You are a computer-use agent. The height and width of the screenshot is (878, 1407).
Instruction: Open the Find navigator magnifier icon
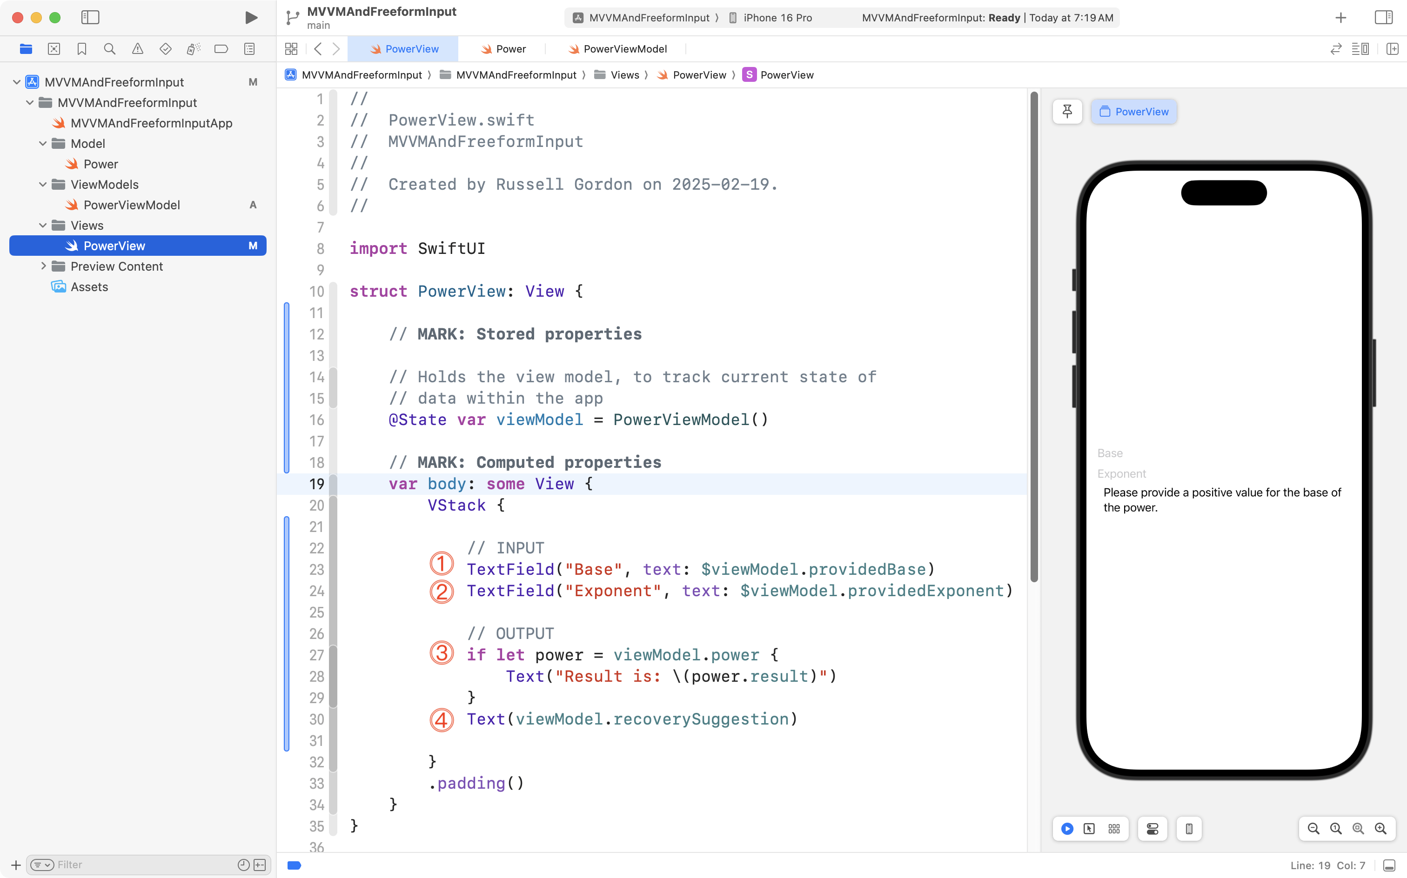click(x=109, y=49)
